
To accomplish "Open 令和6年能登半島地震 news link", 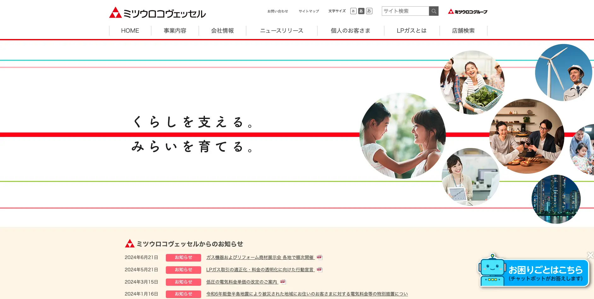I will [x=307, y=294].
